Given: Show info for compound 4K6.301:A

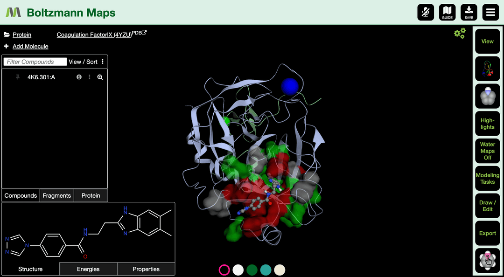Looking at the screenshot, I should click(79, 77).
